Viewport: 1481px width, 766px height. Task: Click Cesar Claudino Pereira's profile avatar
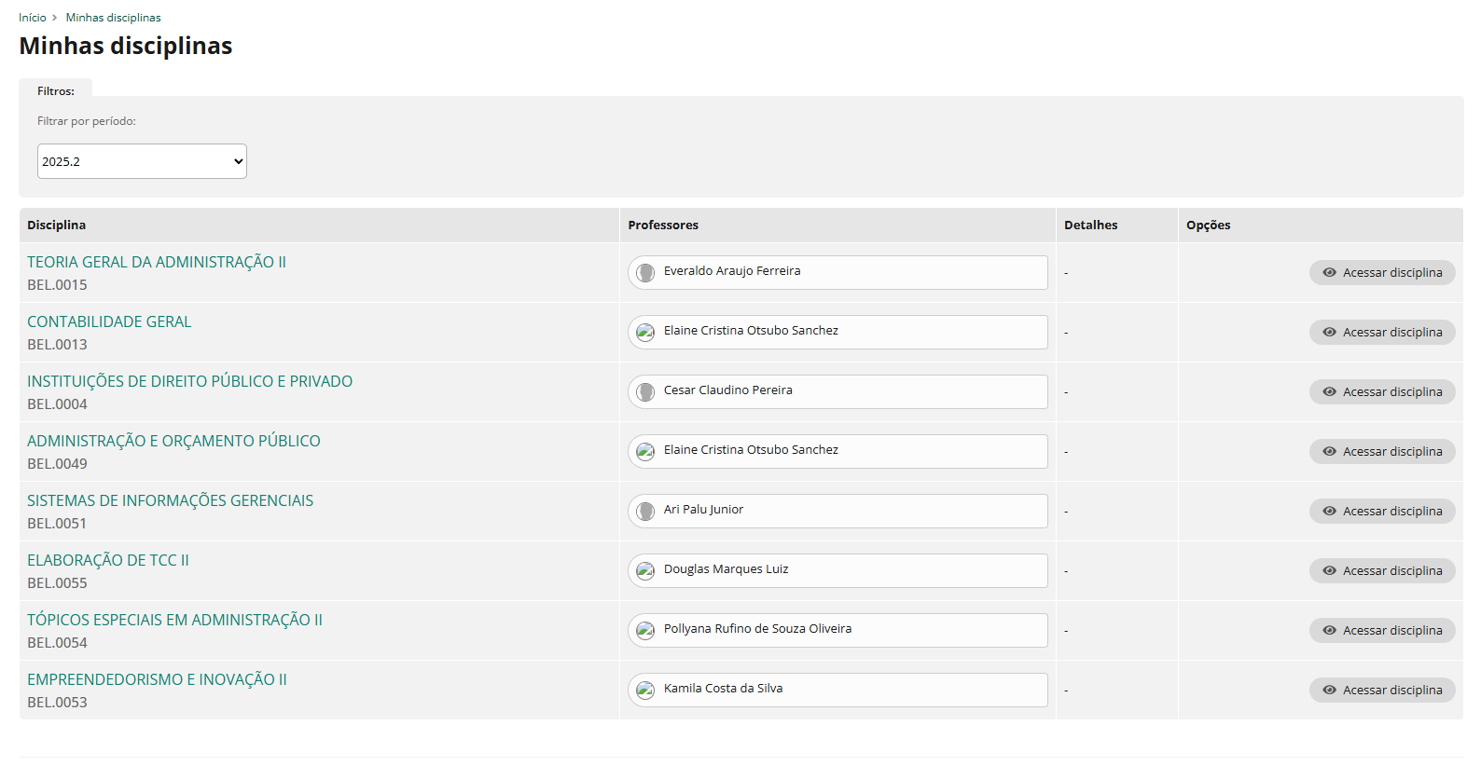pos(645,392)
